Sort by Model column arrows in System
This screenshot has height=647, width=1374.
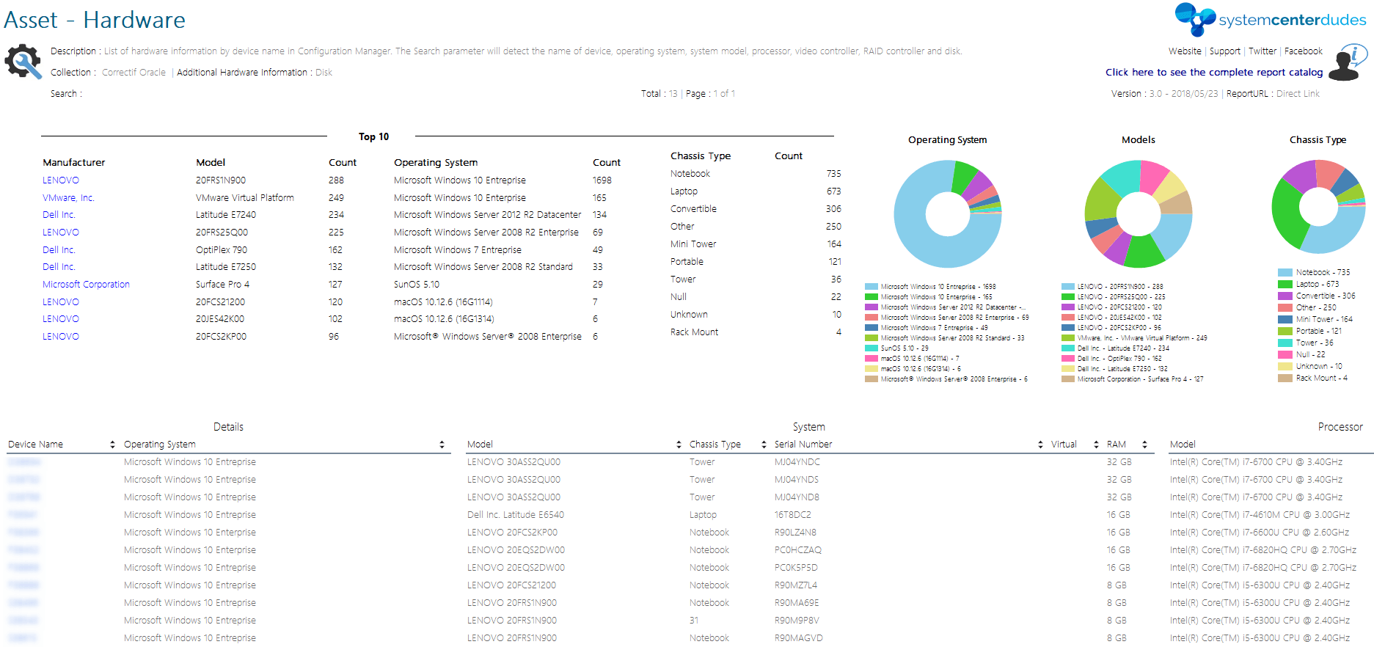(x=679, y=445)
